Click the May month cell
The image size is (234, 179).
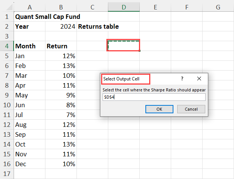click(x=30, y=95)
